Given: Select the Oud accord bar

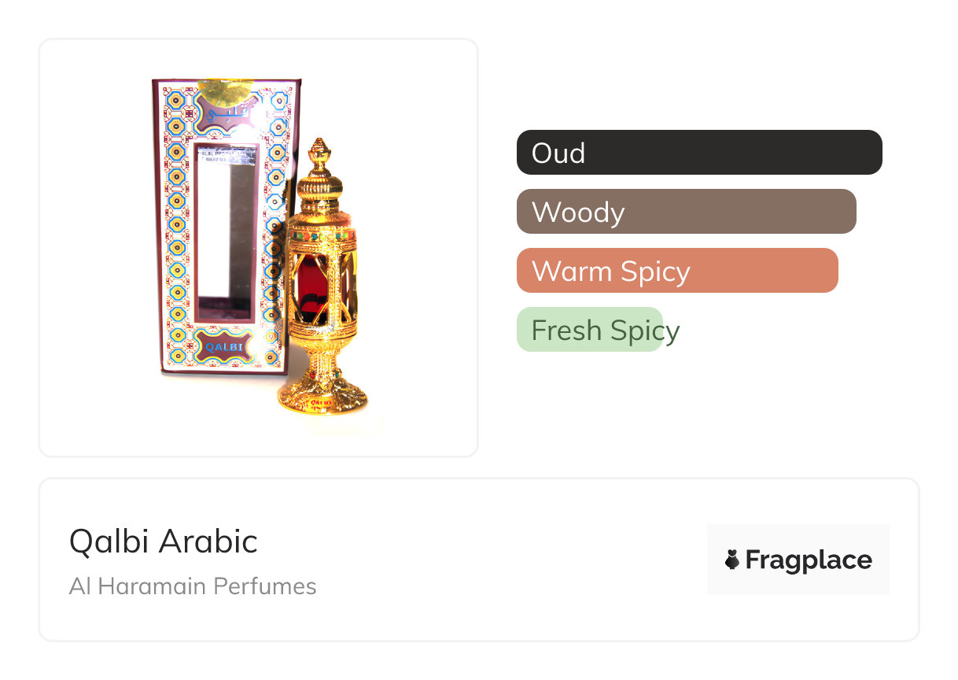Looking at the screenshot, I should tap(698, 153).
